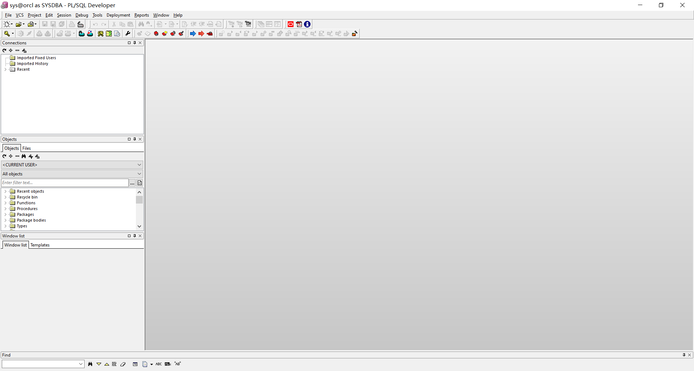Toggle ABC case sensitive search option
Screen dimensions: 694x371
tap(159, 364)
